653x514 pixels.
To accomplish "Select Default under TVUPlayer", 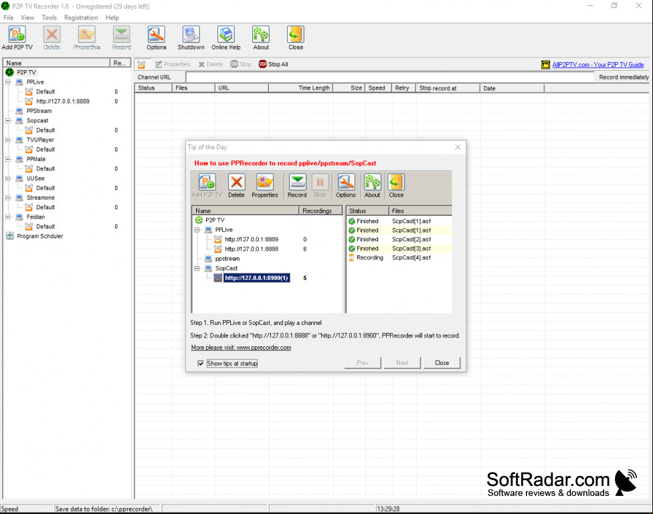I will [x=45, y=150].
